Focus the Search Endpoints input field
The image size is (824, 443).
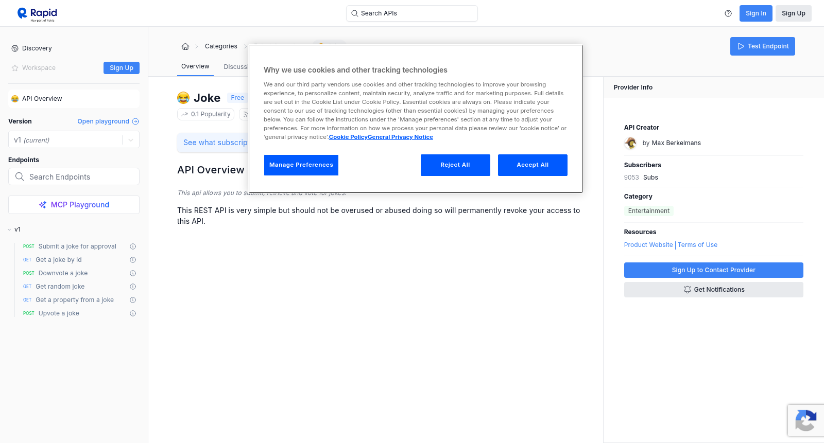coord(74,176)
